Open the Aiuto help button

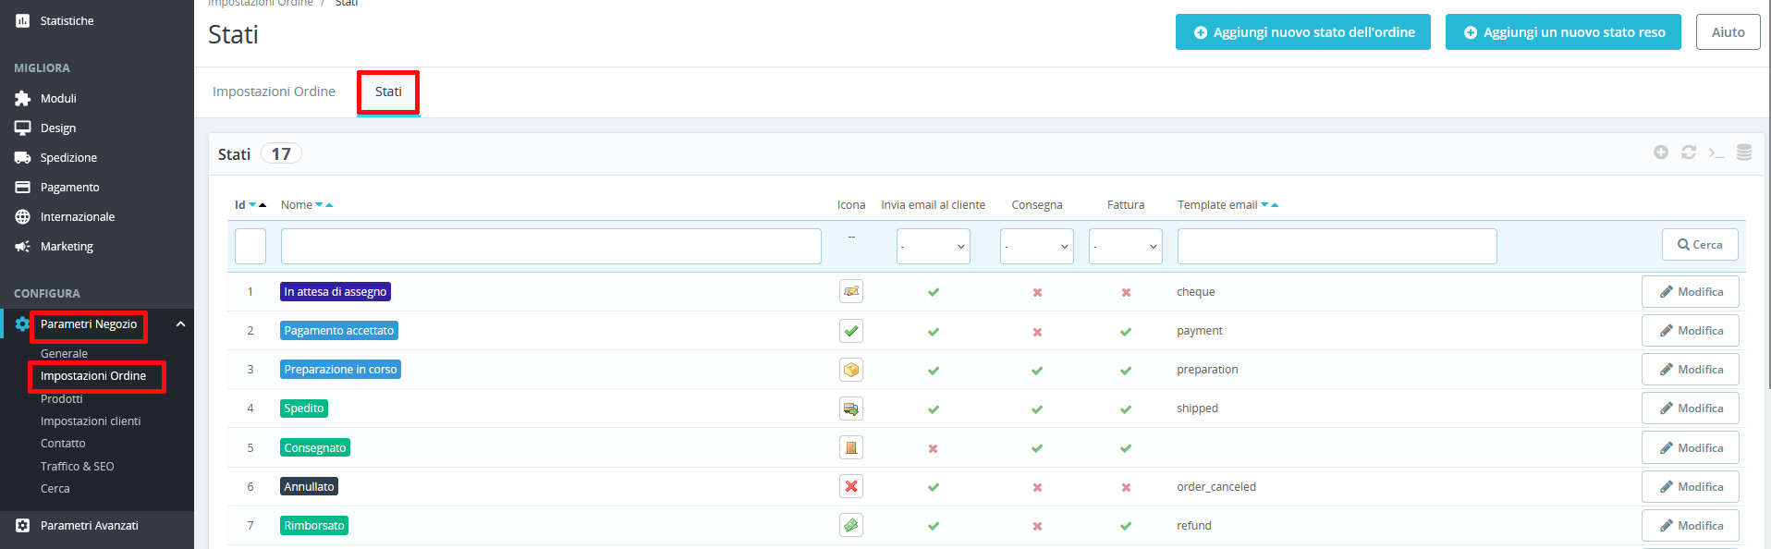pos(1728,31)
